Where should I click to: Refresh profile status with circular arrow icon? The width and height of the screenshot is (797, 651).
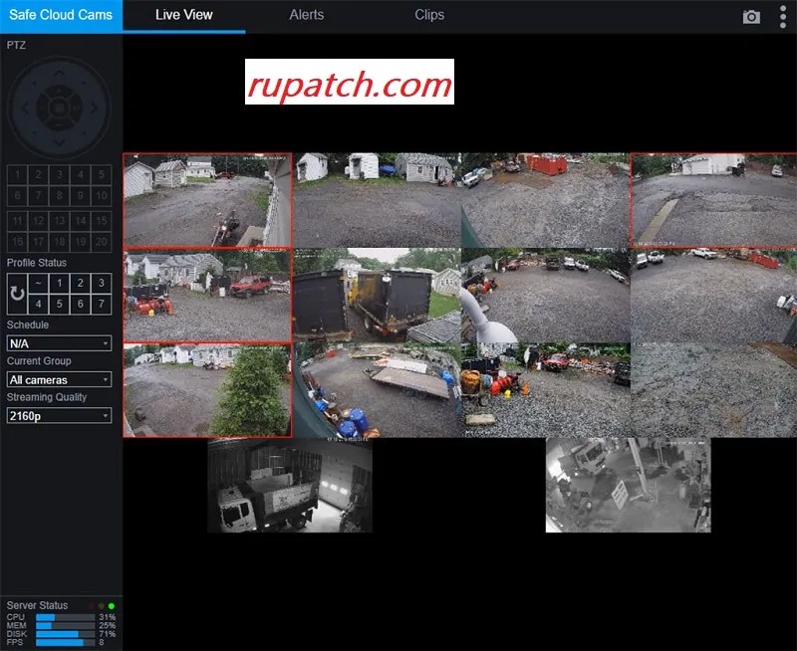(15, 292)
